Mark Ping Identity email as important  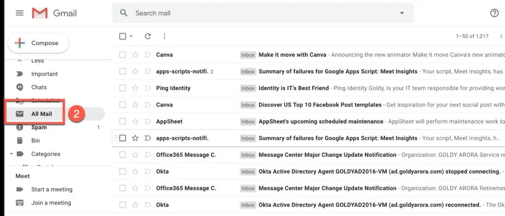tap(148, 88)
